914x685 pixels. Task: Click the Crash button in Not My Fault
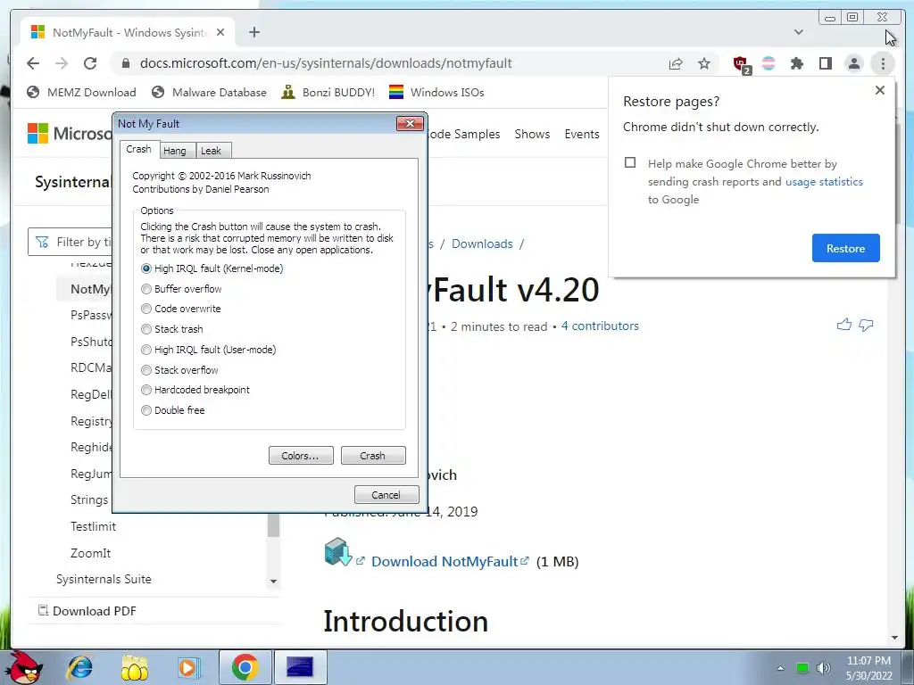373,456
